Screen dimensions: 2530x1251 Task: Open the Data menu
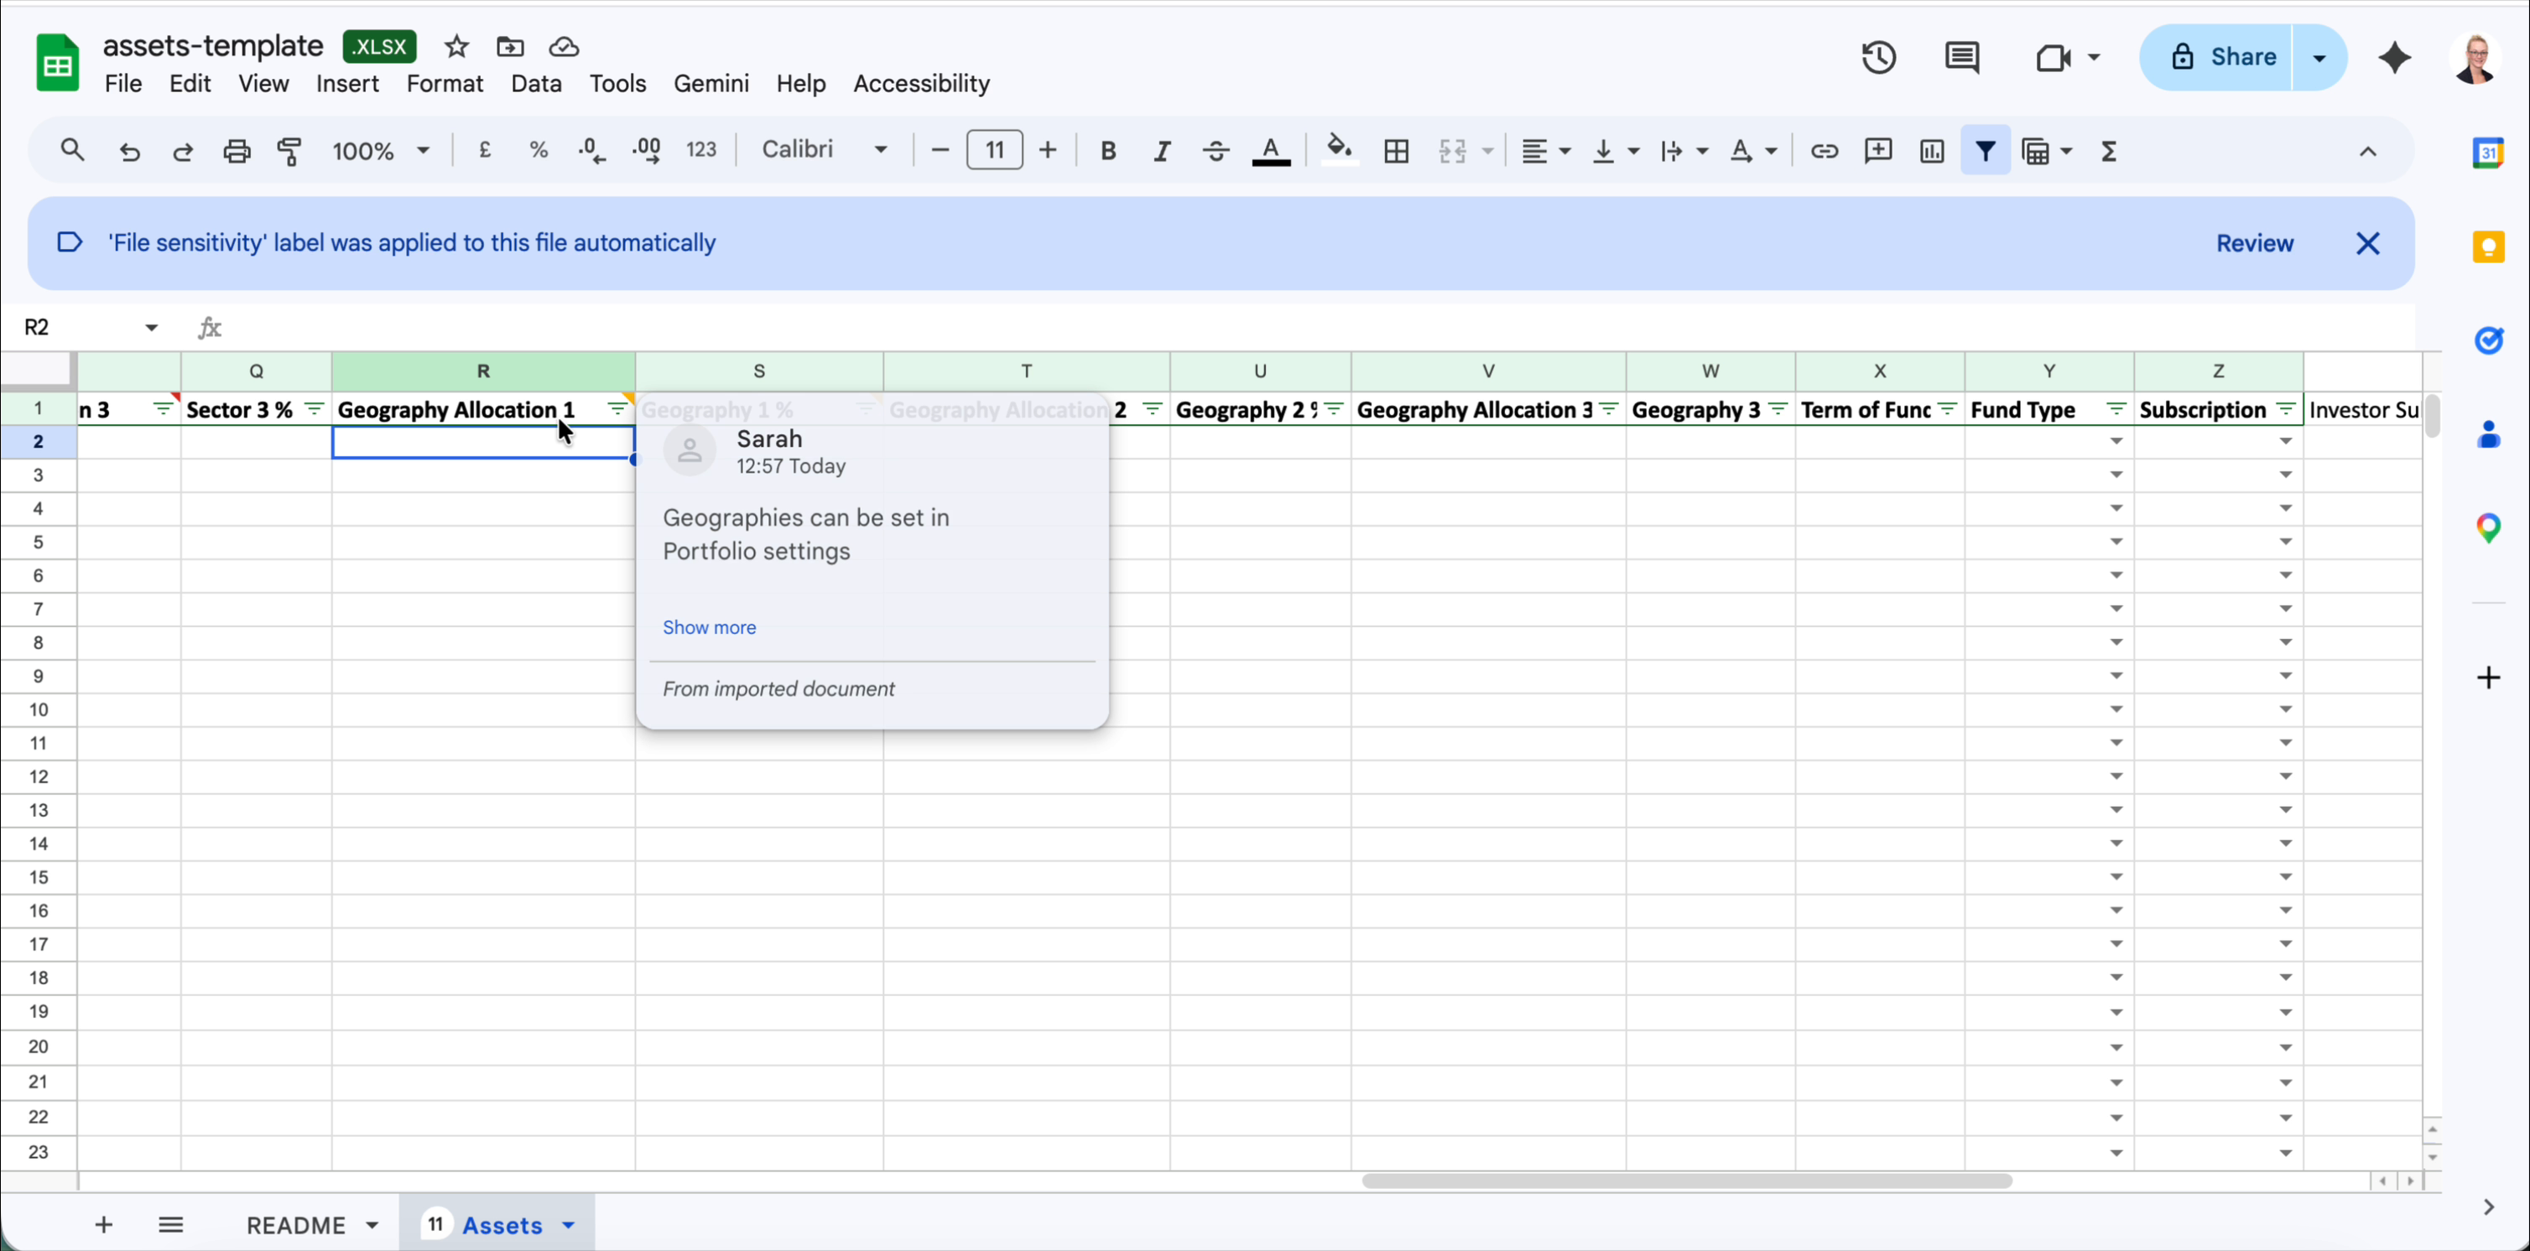536,84
